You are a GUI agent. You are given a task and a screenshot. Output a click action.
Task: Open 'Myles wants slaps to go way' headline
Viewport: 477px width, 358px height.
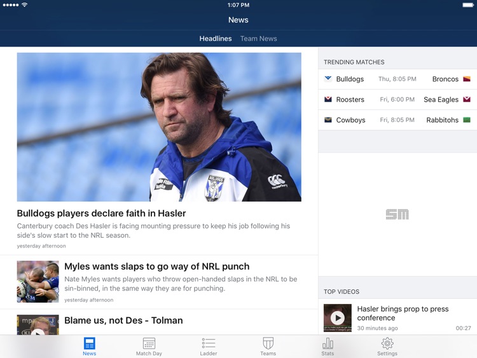click(x=156, y=266)
